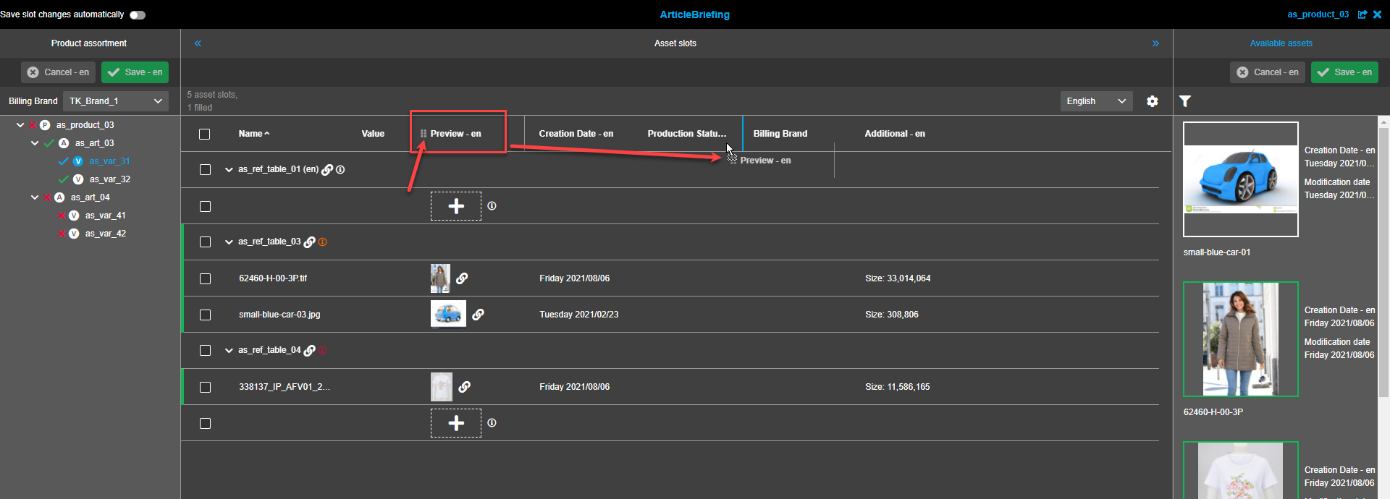The image size is (1390, 499).
Task: Add asset via plus slot under as_ref_table_04
Action: [456, 423]
